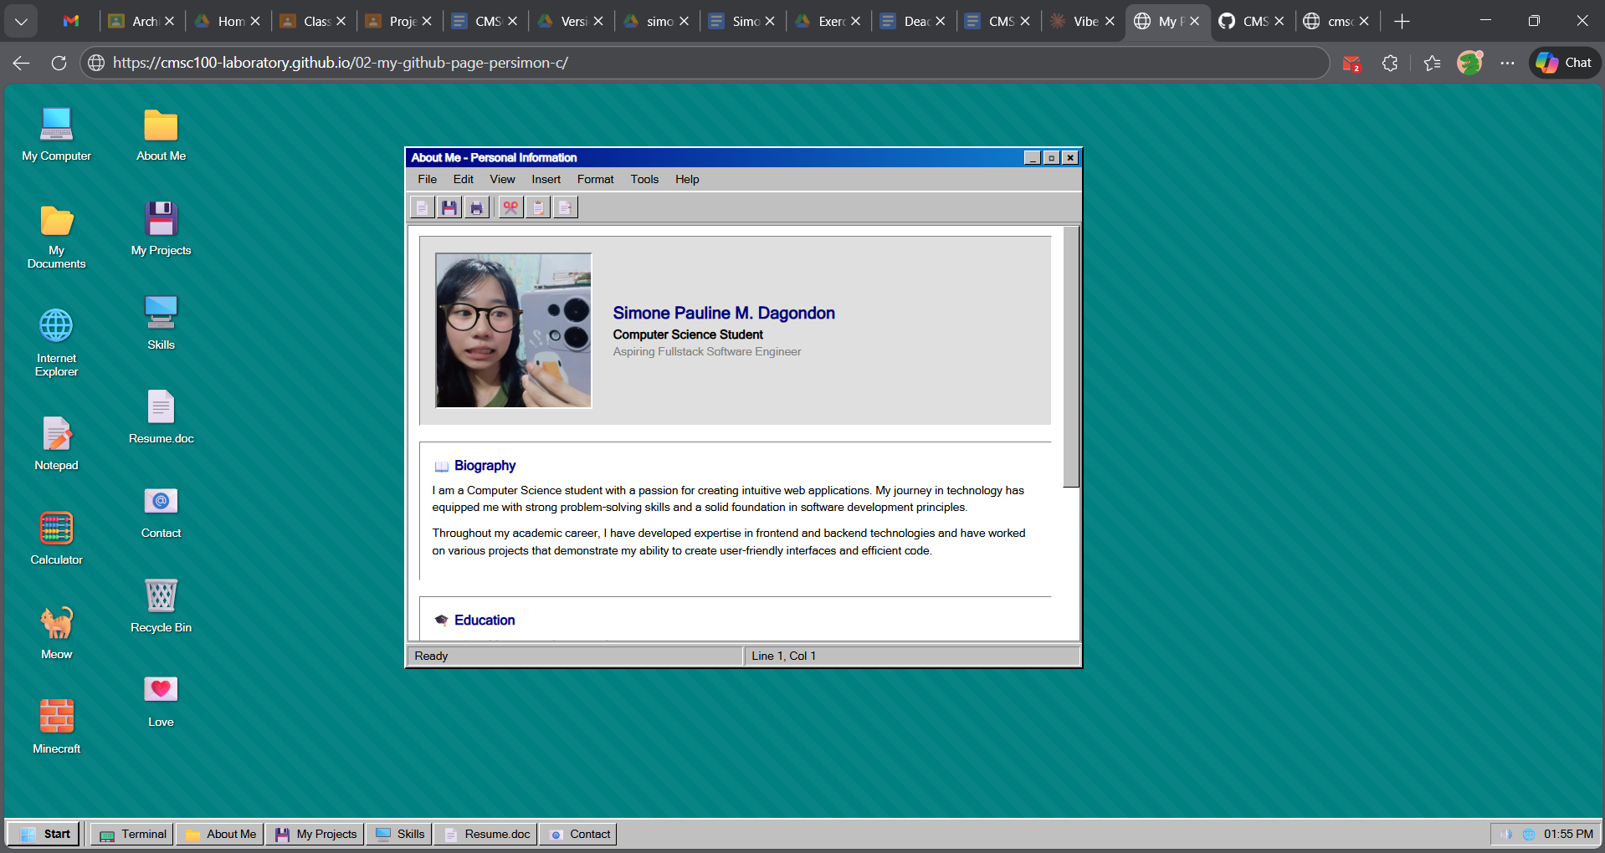Open the favorites list star dropdown
Viewport: 1605px width, 853px height.
coord(1431,63)
